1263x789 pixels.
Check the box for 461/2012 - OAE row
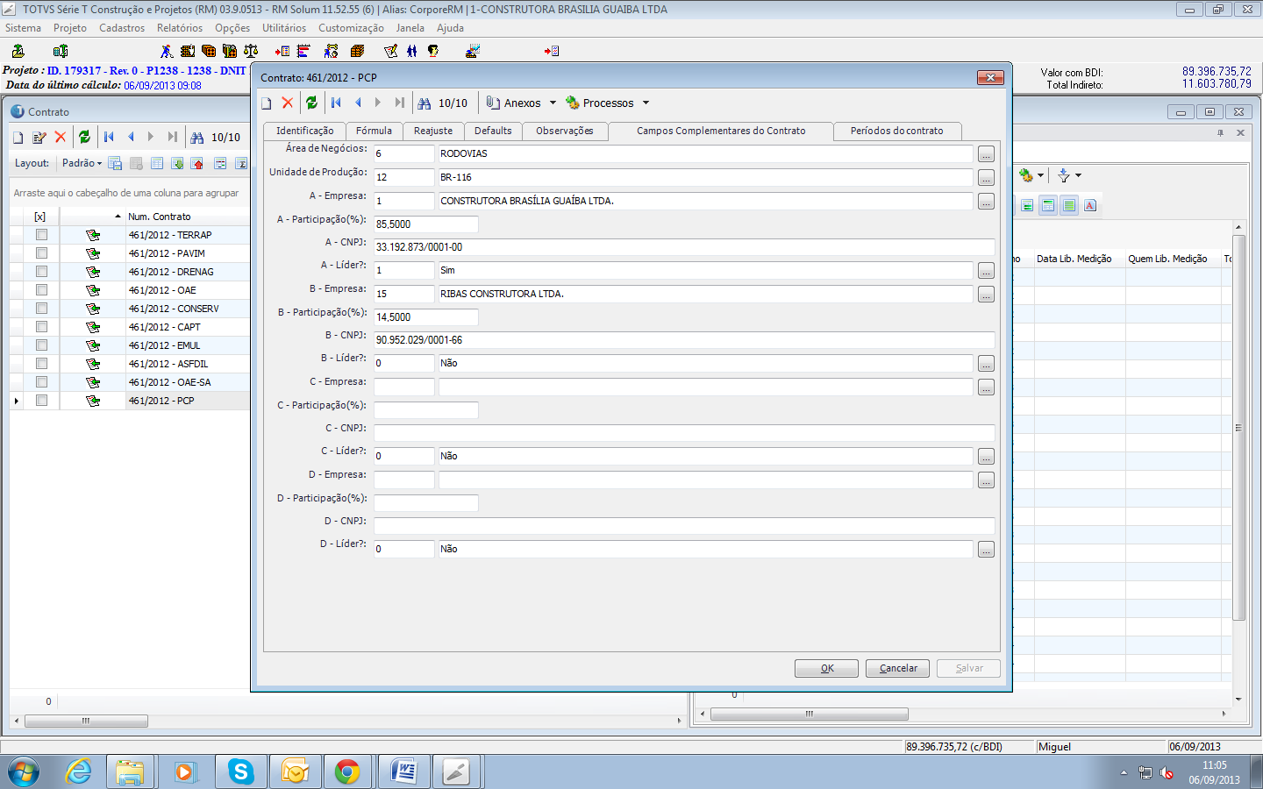coord(41,290)
